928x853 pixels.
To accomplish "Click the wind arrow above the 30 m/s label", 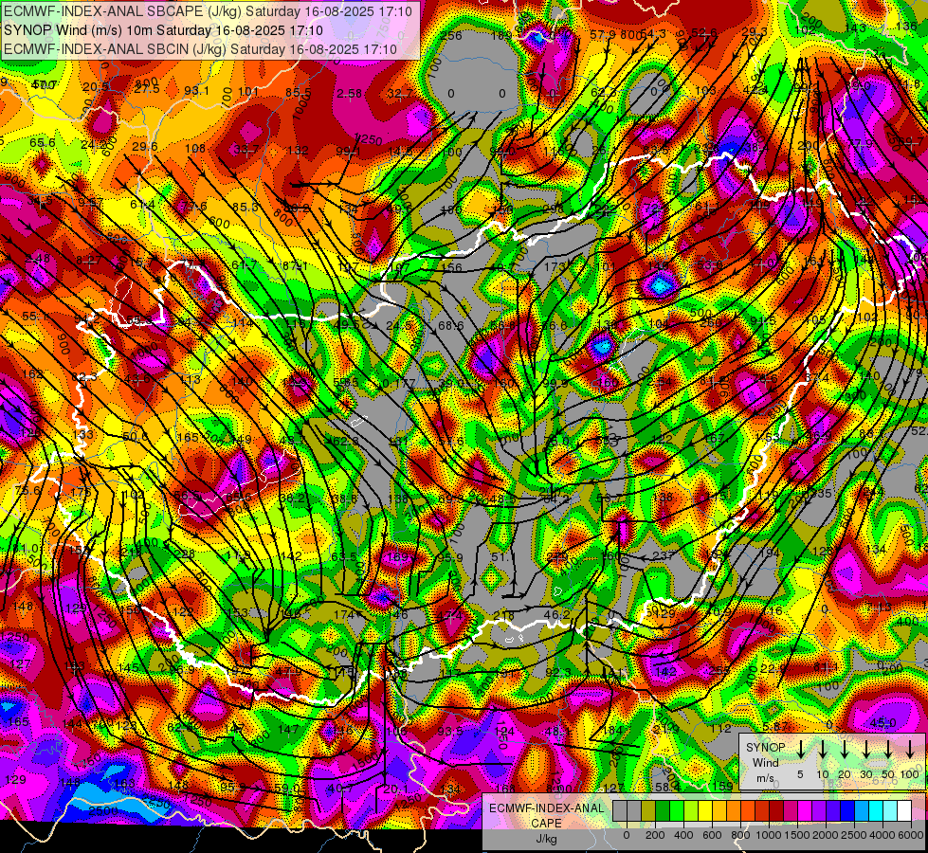I will (x=865, y=750).
